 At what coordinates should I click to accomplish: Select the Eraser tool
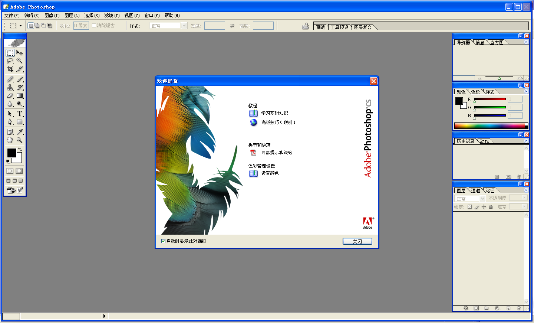pyautogui.click(x=10, y=95)
